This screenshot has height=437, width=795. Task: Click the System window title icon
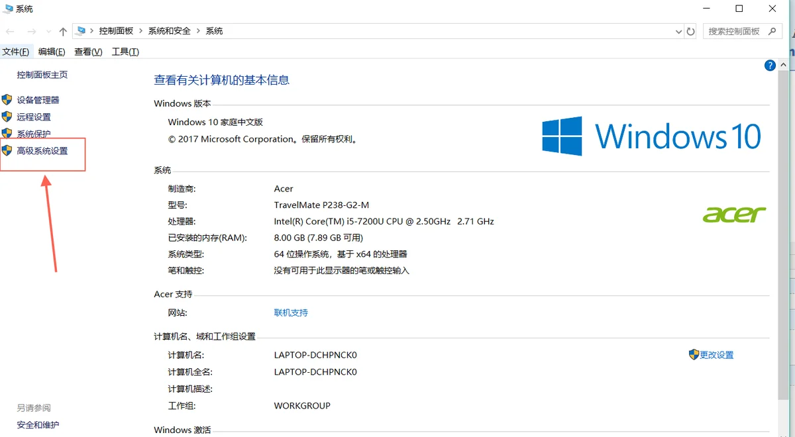(x=7, y=9)
